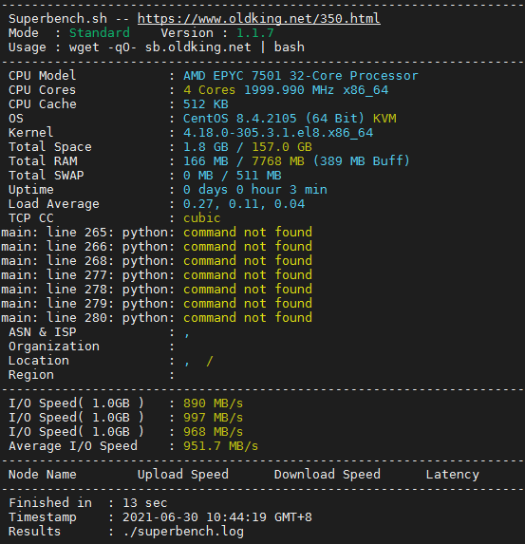Click the 'line 279' python error message
Viewport: 525px width, 544px height.
tap(157, 303)
